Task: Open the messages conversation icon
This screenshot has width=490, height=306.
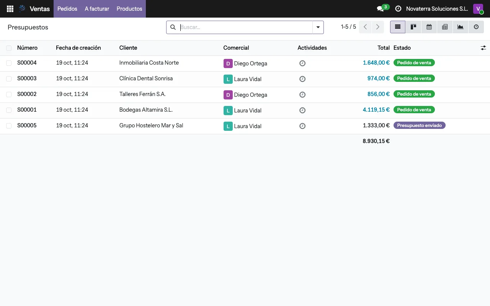Action: (x=380, y=9)
